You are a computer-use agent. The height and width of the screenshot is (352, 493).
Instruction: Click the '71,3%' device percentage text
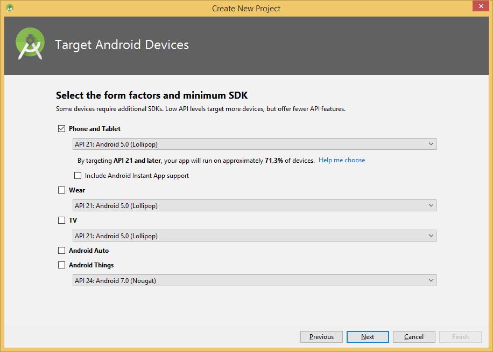[274, 160]
